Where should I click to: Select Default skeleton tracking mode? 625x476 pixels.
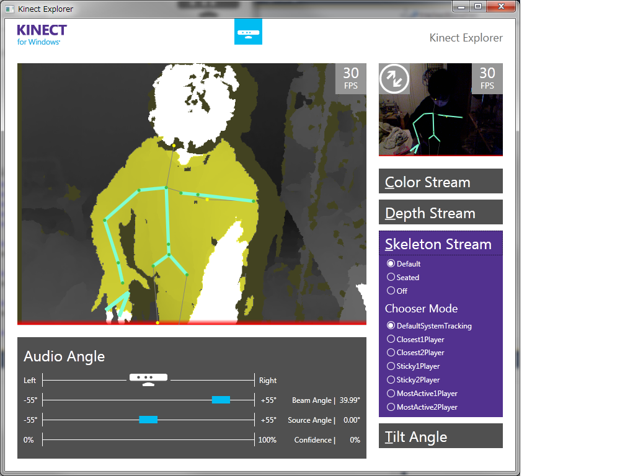click(x=404, y=263)
